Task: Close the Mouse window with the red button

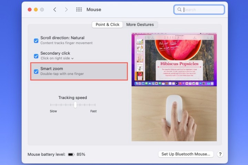Action: (30, 10)
